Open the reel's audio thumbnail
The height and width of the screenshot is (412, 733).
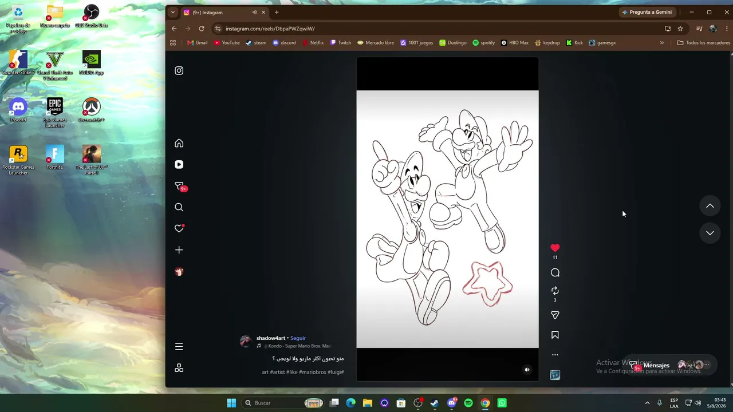click(x=555, y=375)
